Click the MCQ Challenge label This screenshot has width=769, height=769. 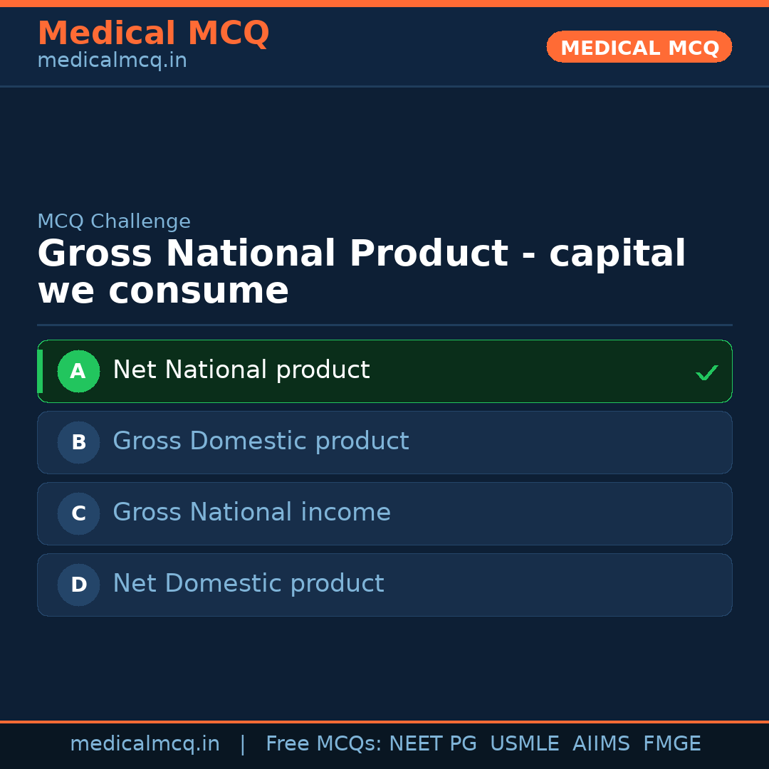[114, 221]
